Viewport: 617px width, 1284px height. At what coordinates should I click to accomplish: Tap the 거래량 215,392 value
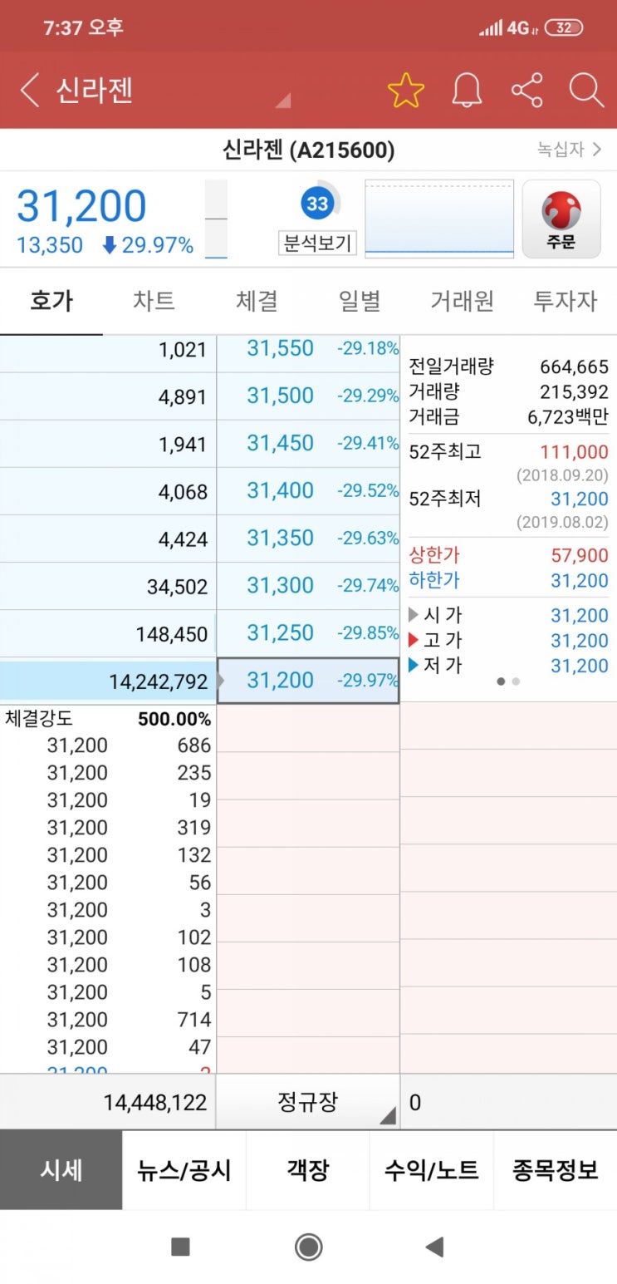[575, 391]
